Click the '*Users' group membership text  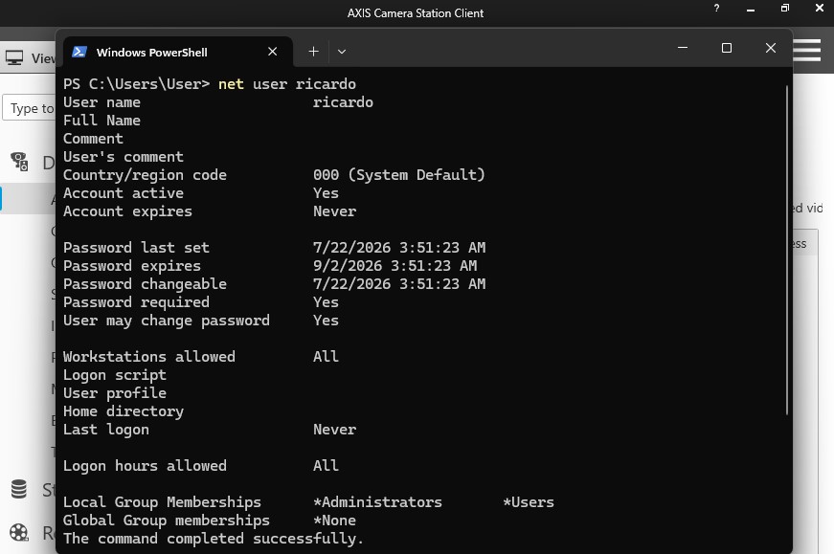529,502
